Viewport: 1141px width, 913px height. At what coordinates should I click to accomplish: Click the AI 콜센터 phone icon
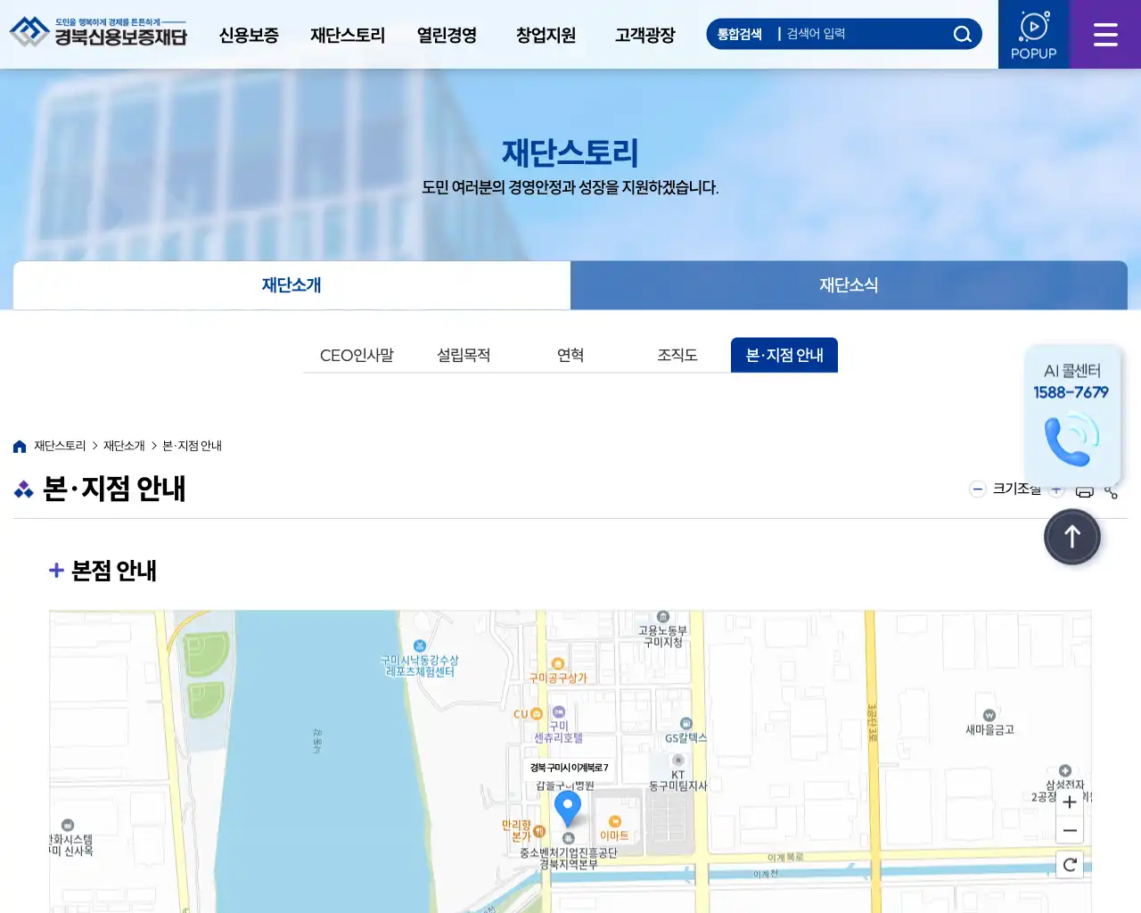pyautogui.click(x=1071, y=439)
